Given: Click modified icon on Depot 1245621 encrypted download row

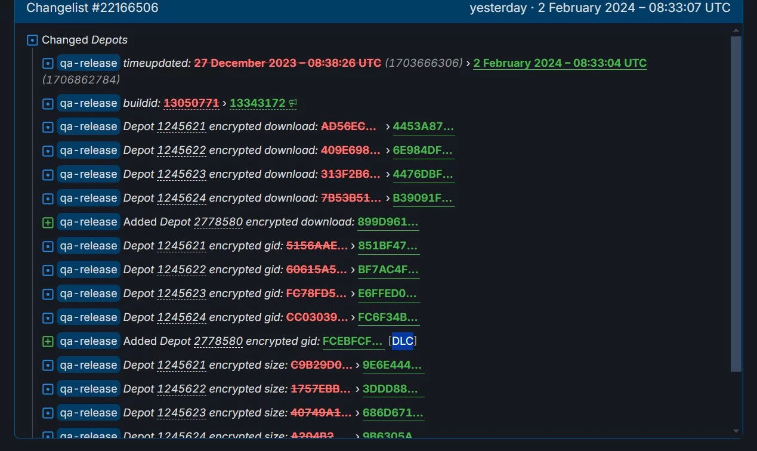Looking at the screenshot, I should (x=48, y=127).
